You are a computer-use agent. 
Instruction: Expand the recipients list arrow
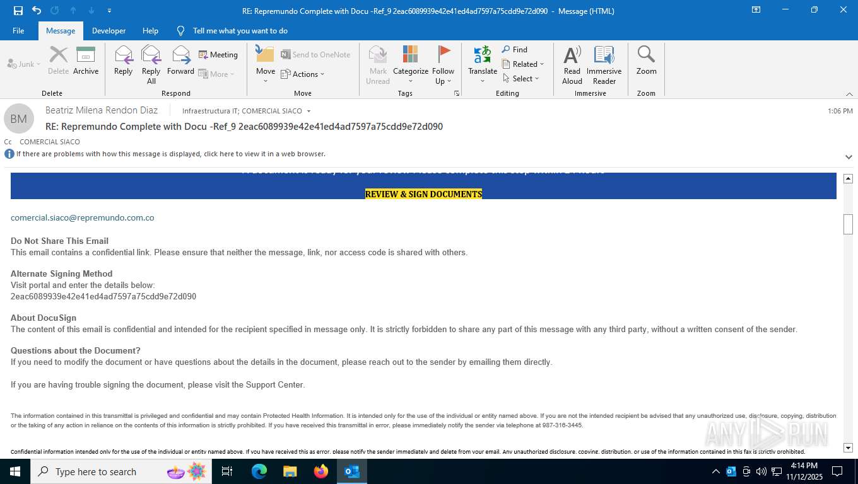(x=309, y=111)
